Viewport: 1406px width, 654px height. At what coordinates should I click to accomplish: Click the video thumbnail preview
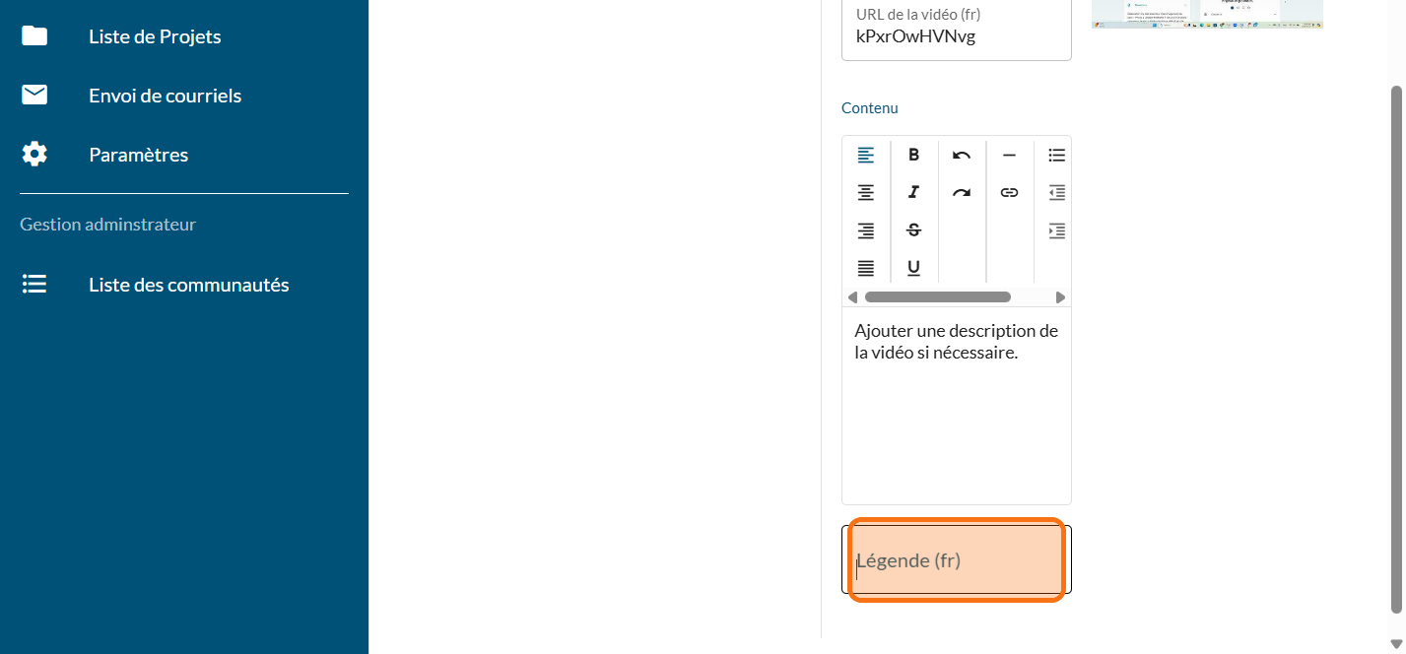tap(1206, 13)
